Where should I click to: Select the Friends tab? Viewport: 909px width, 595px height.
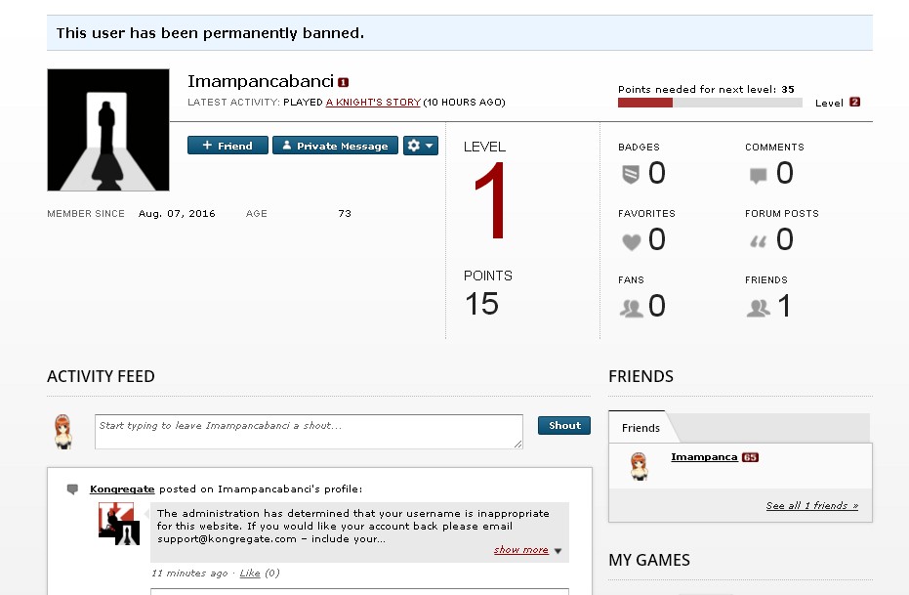[640, 428]
